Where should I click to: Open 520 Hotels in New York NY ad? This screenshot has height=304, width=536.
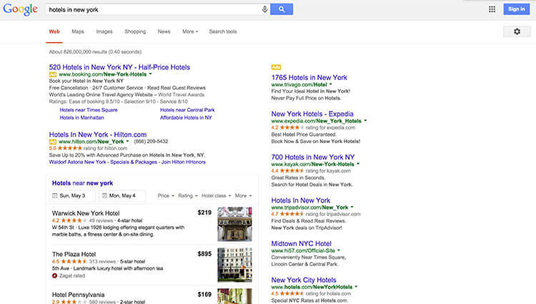click(x=119, y=67)
